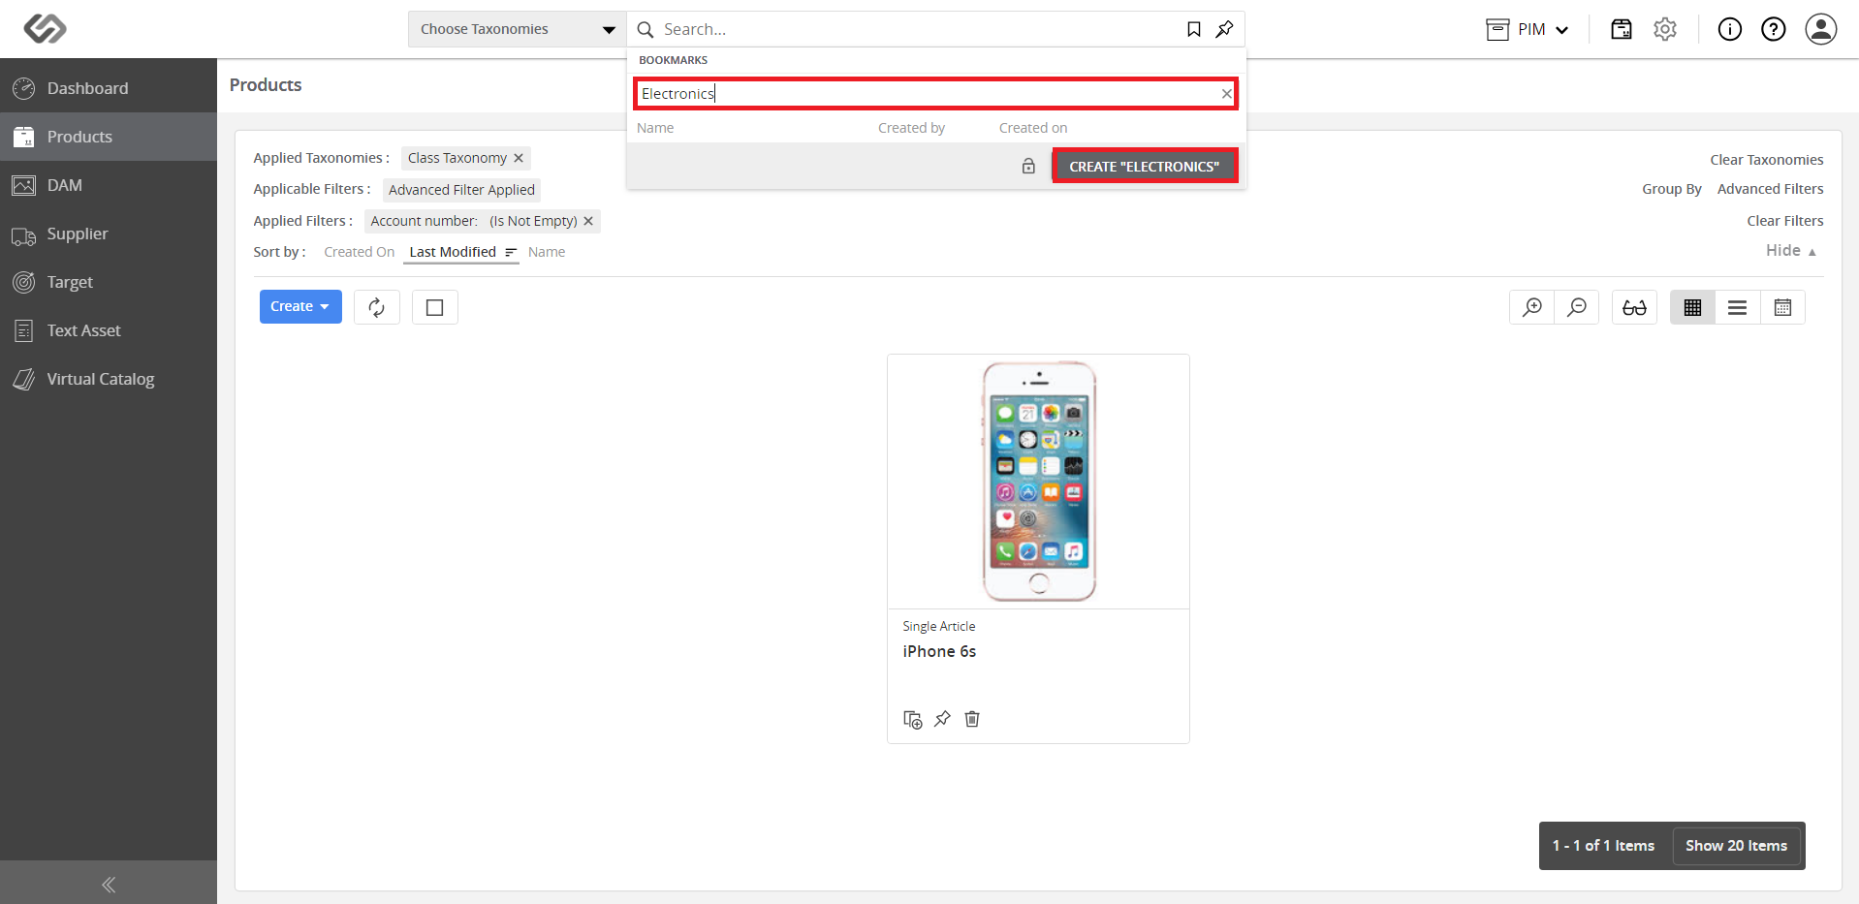The height and width of the screenshot is (904, 1859).
Task: Click the pin icon in search bar
Action: (x=1225, y=29)
